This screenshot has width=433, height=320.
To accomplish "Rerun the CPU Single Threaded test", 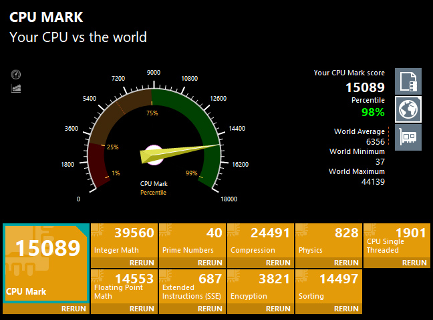I will (x=414, y=263).
